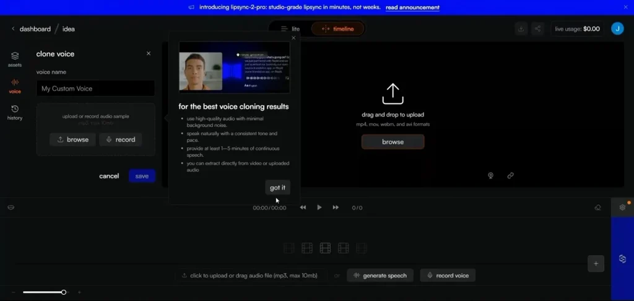Image resolution: width=634 pixels, height=301 pixels.
Task: Click the back arrow next to dashboard
Action: (13, 28)
